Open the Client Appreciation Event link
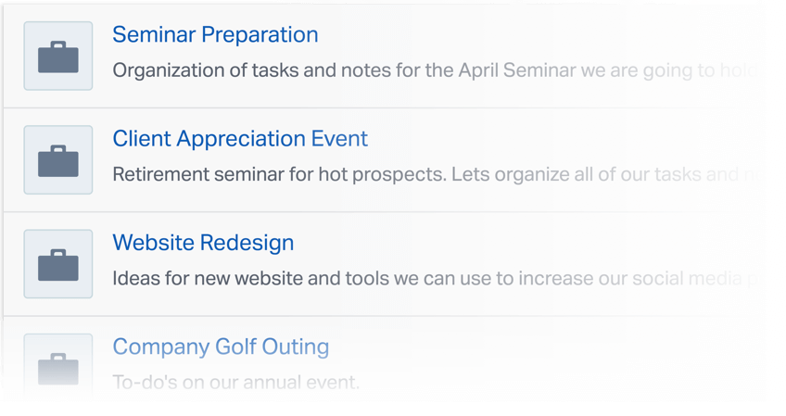This screenshot has height=416, width=786. pyautogui.click(x=240, y=139)
